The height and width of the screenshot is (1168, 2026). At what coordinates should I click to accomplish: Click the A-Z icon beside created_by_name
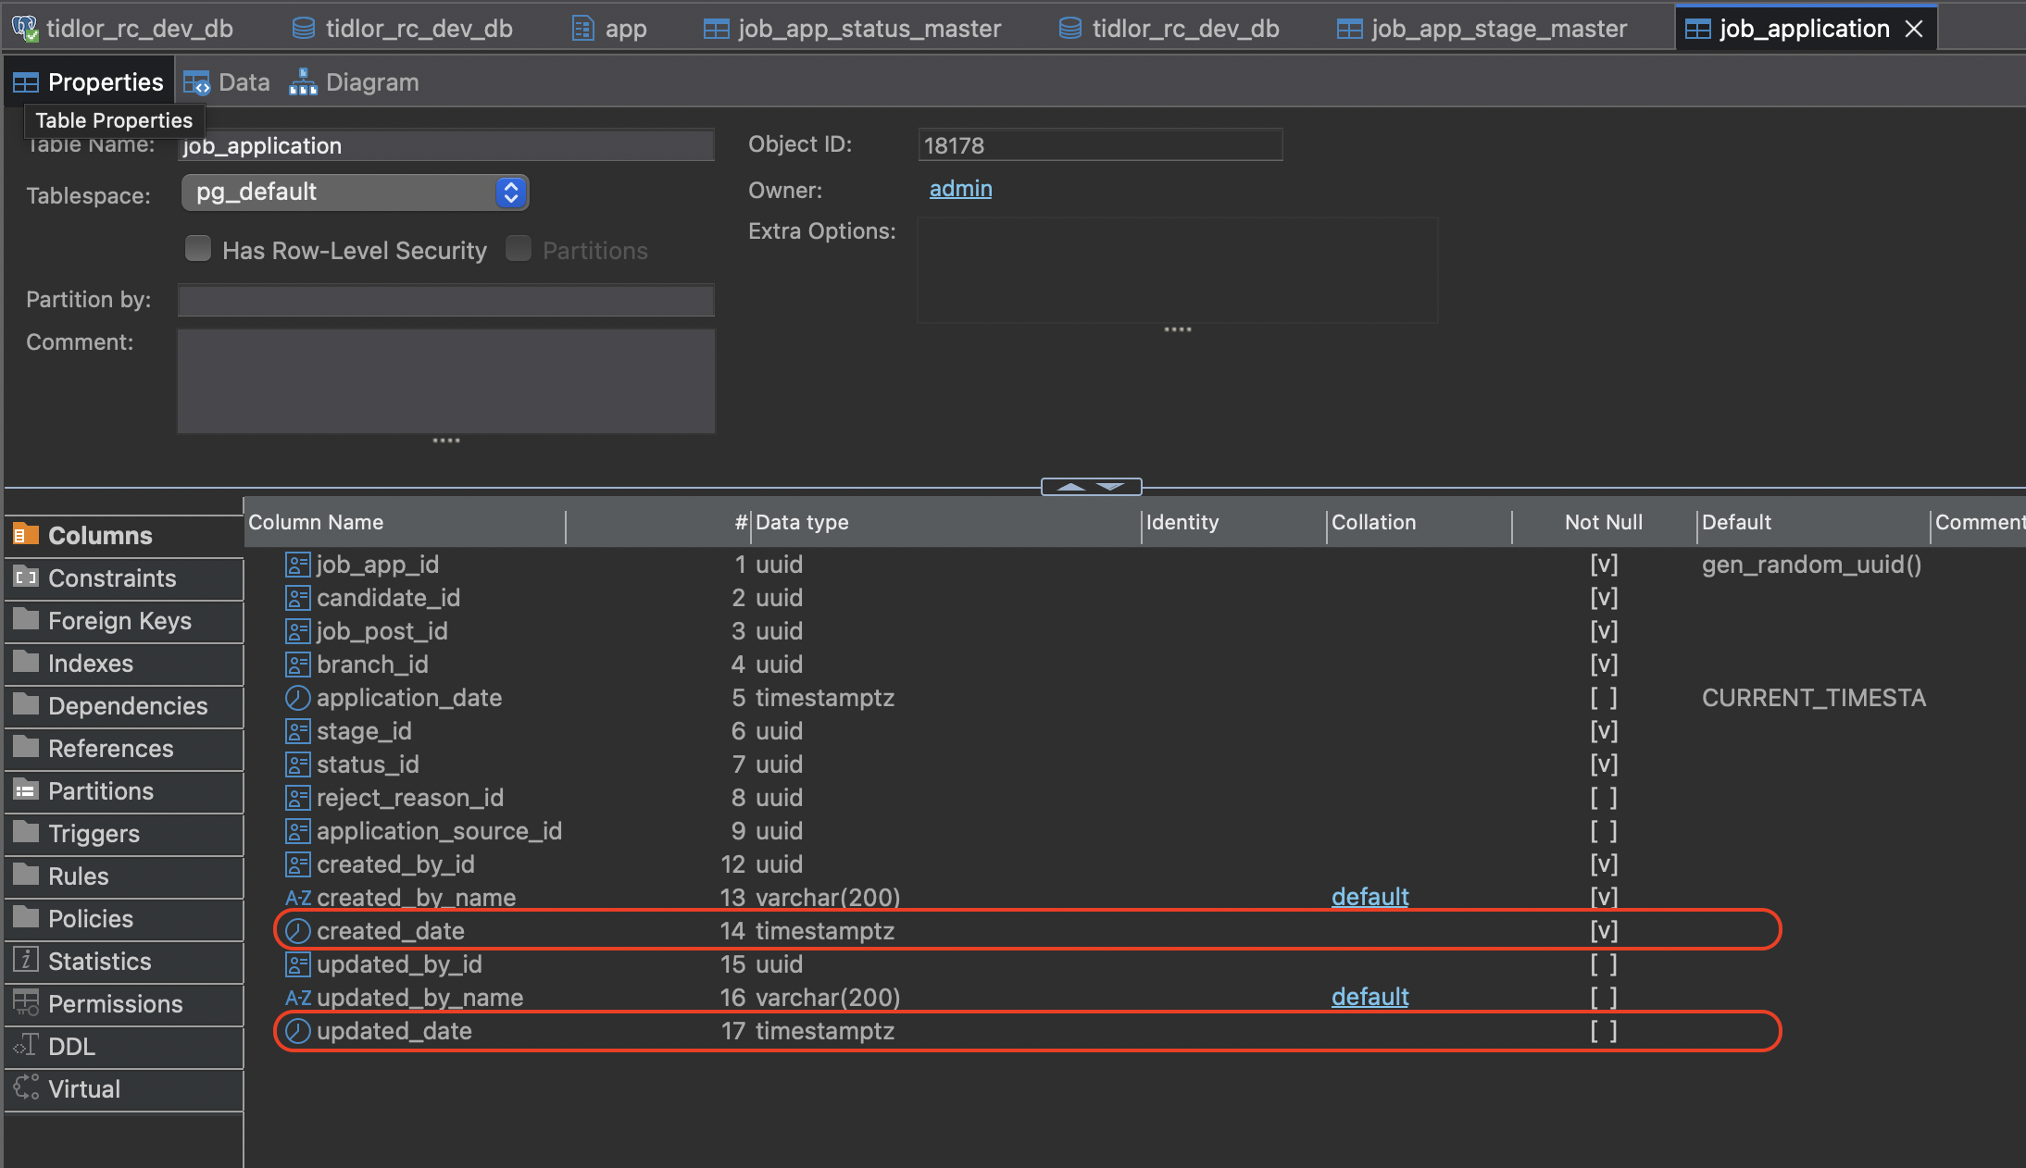coord(297,898)
